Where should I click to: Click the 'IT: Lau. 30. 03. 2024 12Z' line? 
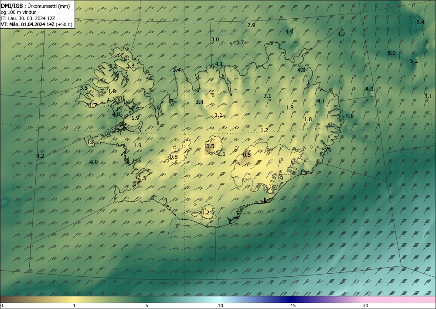coord(28,18)
